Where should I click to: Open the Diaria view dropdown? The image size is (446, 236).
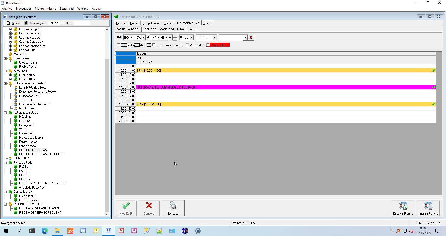214,38
